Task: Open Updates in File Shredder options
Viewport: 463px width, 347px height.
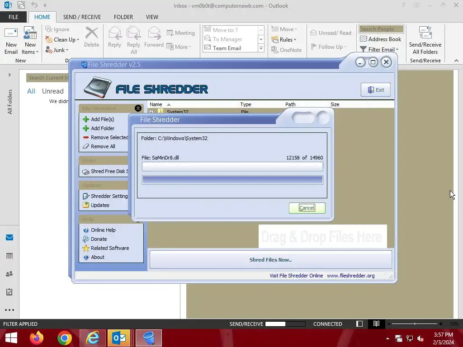Action: [x=96, y=205]
